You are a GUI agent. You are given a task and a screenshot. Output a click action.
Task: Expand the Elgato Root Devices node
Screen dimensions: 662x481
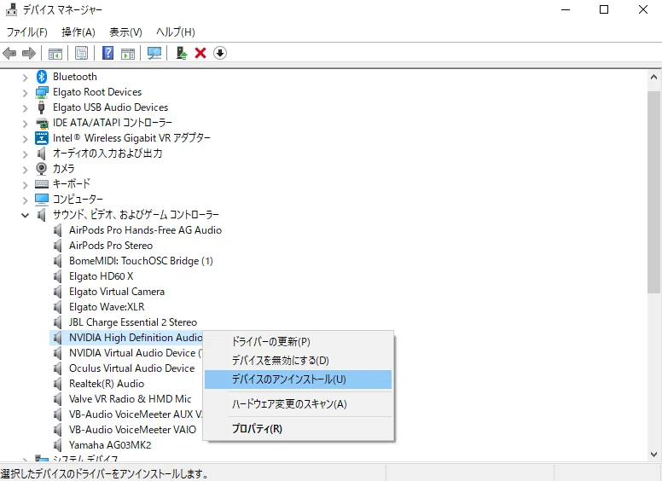(x=25, y=93)
